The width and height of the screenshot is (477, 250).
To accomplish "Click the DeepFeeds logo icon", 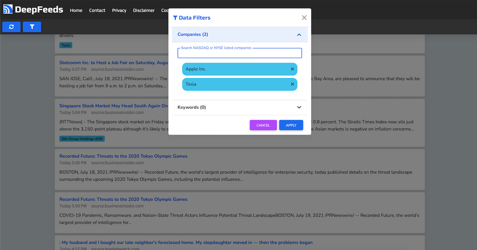I will 8,9.
